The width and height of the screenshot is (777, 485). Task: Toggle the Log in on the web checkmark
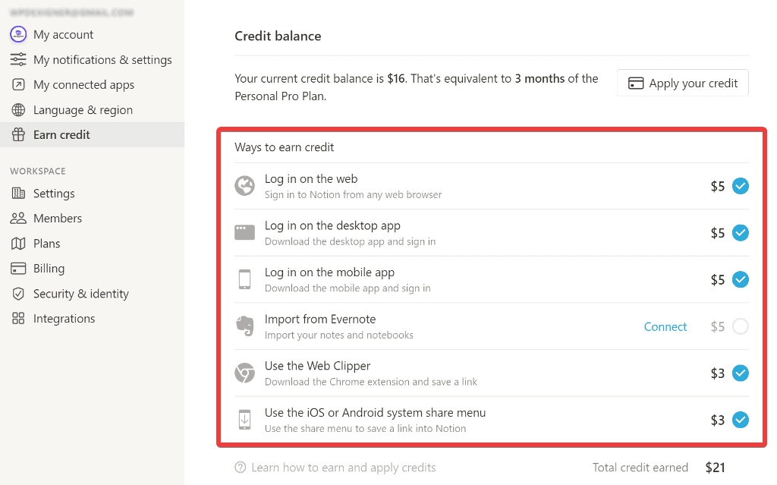coord(741,186)
